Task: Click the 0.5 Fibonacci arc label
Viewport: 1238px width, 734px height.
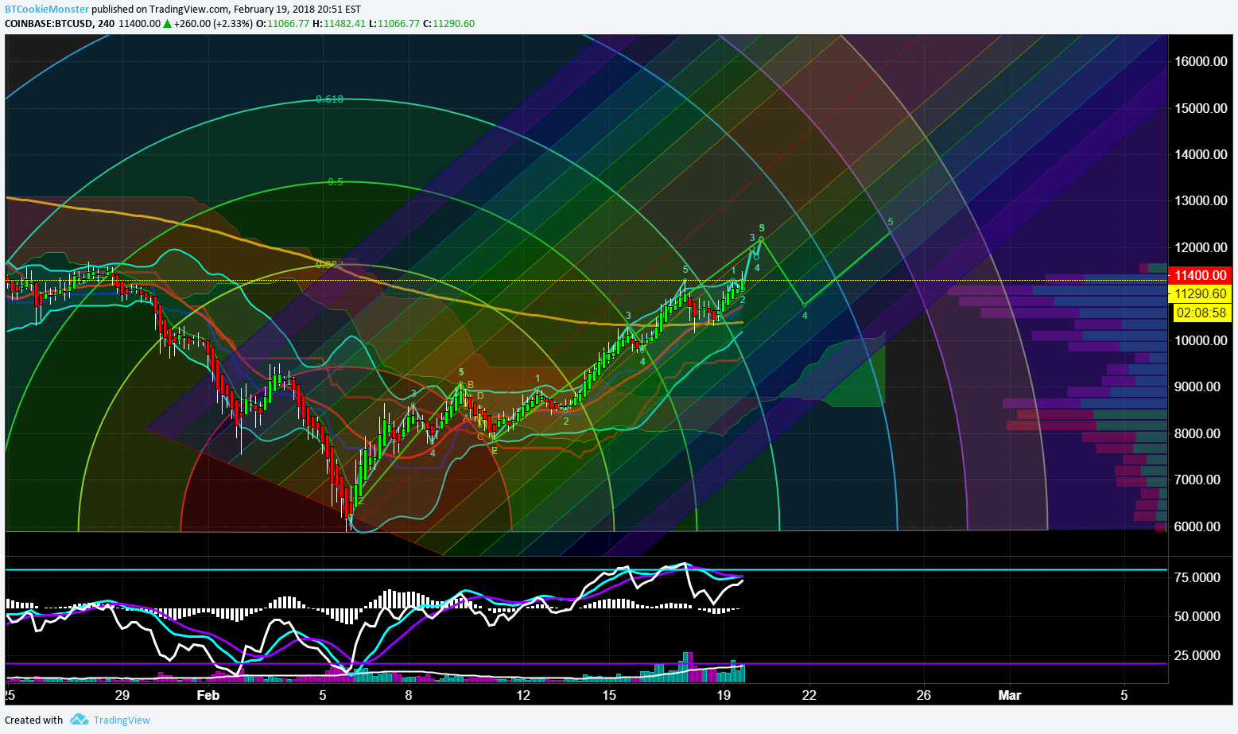Action: tap(336, 182)
